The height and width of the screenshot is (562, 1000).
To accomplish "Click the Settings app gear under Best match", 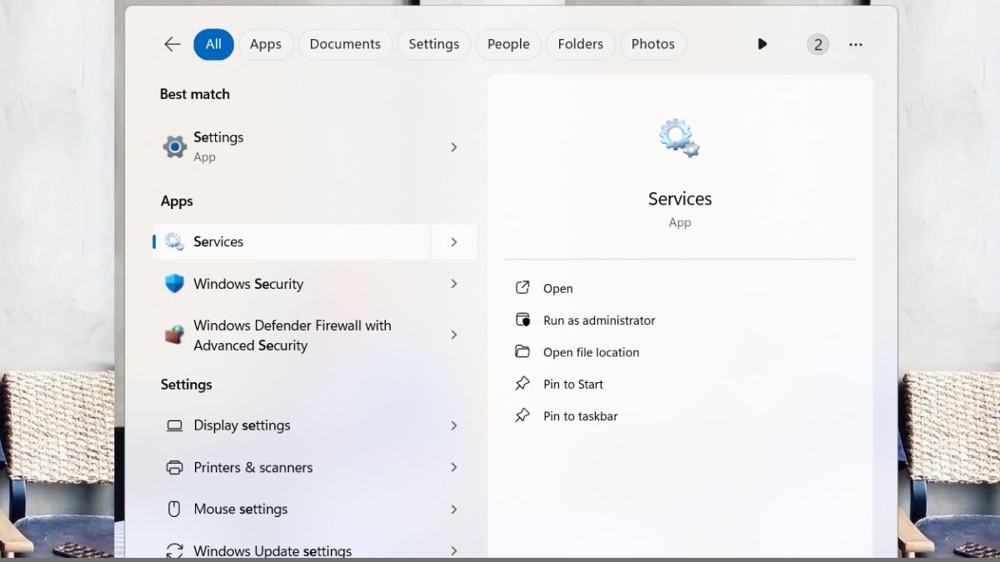I will tap(174, 146).
